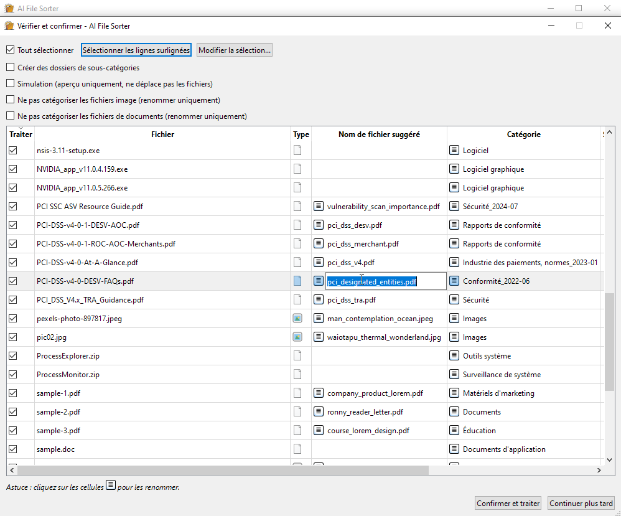Screen dimensions: 621x516
Task: Click category icon next to Éducation
Action: pyautogui.click(x=454, y=431)
